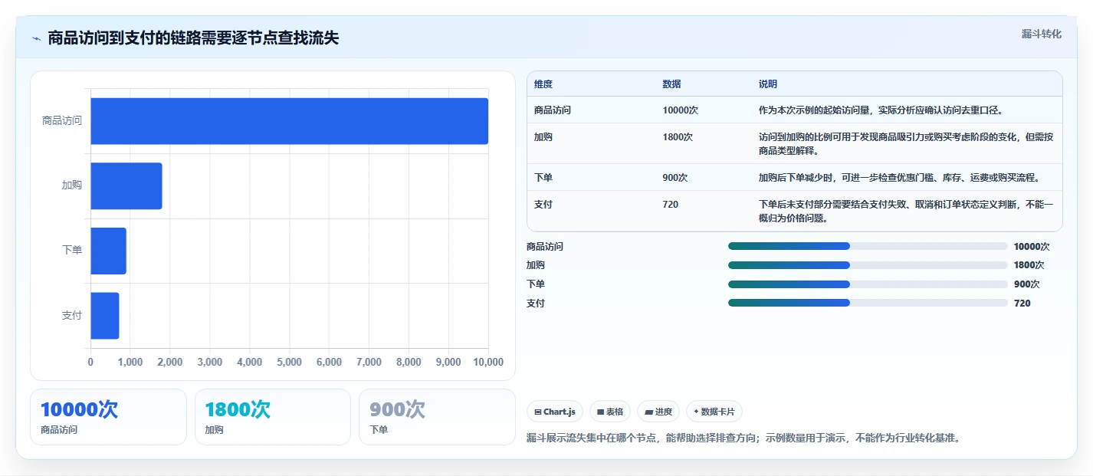Click the 加购 label in the progress list
Screen dimensions: 1093x476
536,265
